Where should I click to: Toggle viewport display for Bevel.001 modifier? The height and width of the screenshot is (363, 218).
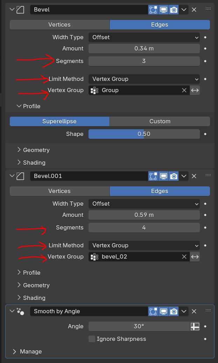tap(163, 176)
